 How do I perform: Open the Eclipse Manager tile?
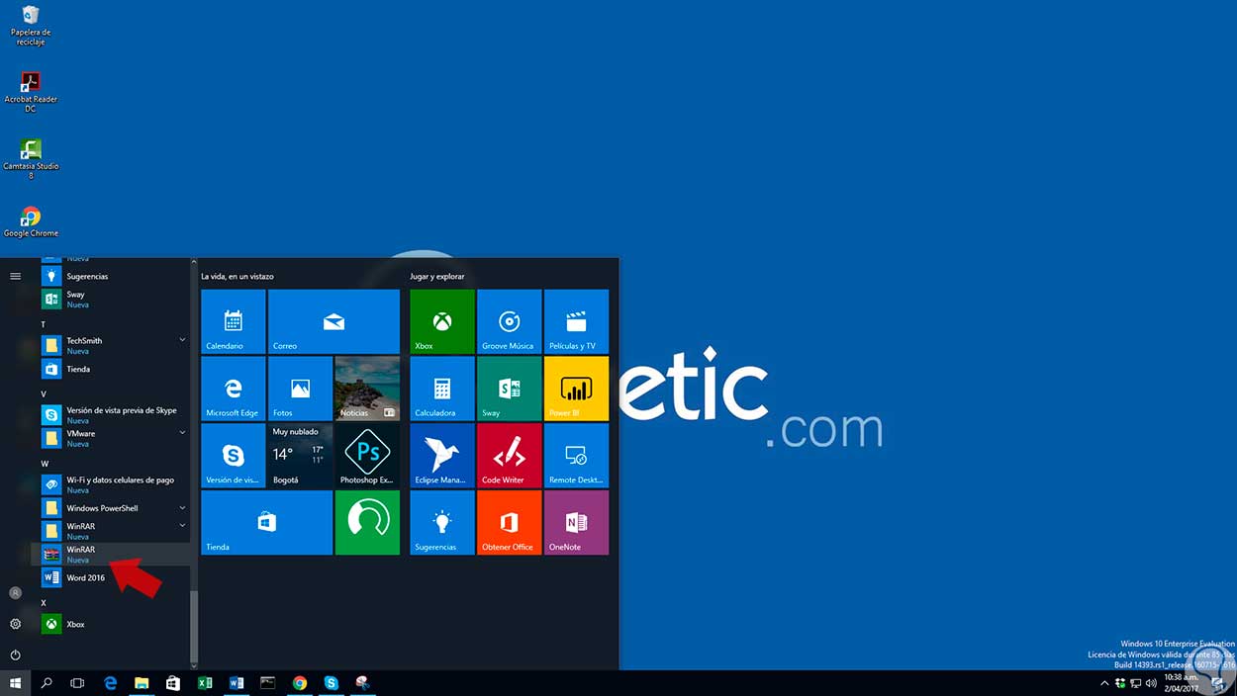point(442,456)
